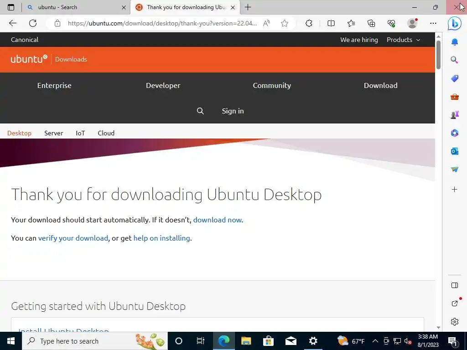This screenshot has height=350, width=467.
Task: Open the tab actions menu icon
Action: tap(11, 7)
